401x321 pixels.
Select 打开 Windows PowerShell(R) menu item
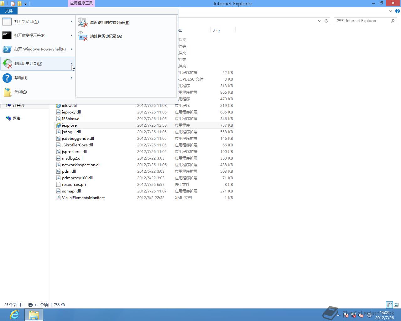pos(38,49)
